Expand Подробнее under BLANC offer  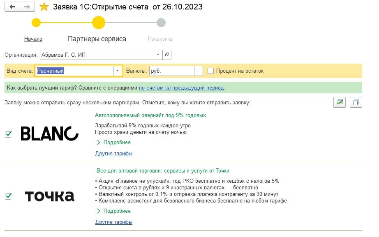tap(113, 142)
